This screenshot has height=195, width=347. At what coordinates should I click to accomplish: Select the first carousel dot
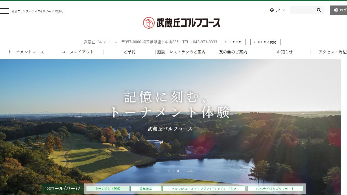[x=169, y=171]
